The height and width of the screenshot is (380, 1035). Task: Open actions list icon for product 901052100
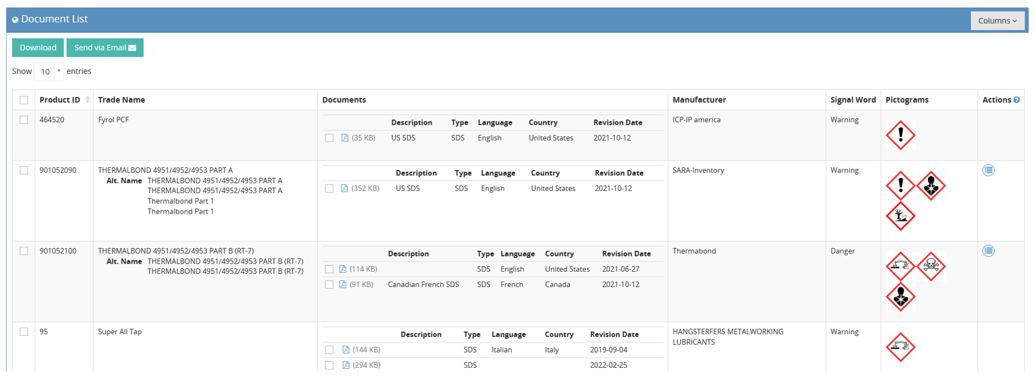click(989, 251)
